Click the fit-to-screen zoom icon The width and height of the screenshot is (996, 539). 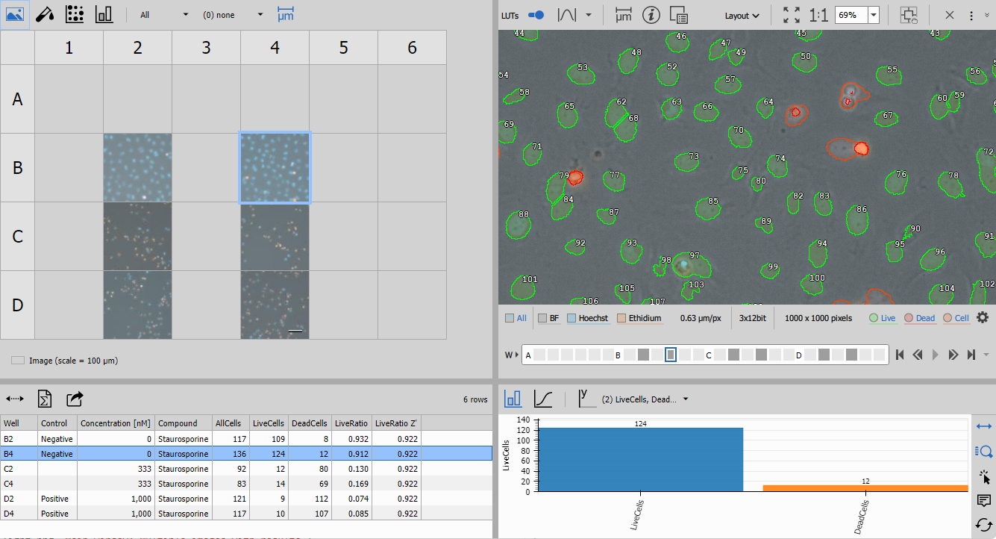point(791,15)
